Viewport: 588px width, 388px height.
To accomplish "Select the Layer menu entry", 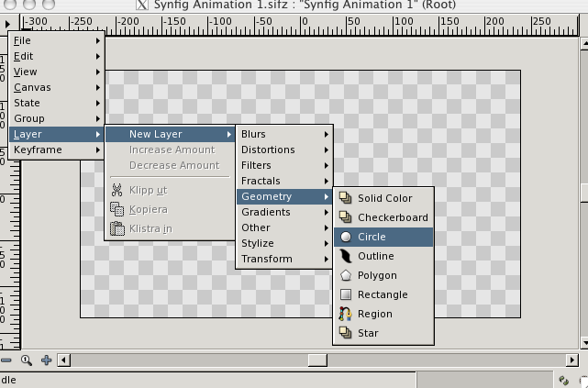I will click(56, 134).
